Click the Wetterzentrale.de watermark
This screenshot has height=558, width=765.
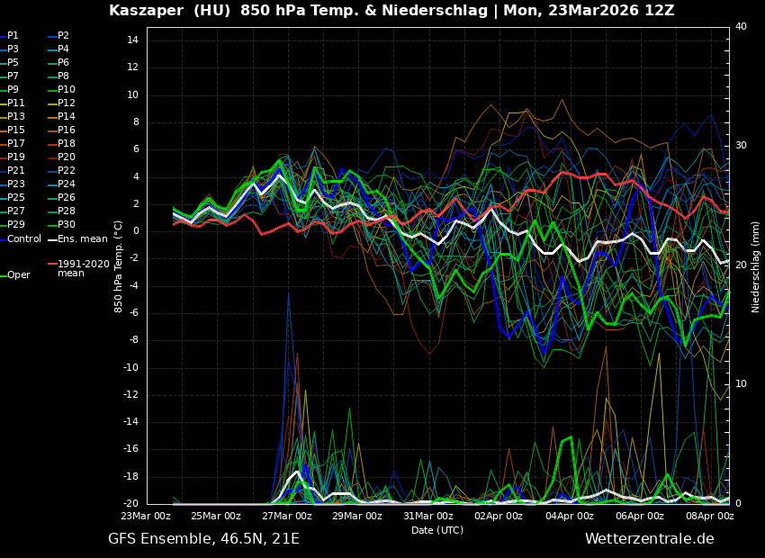(649, 539)
